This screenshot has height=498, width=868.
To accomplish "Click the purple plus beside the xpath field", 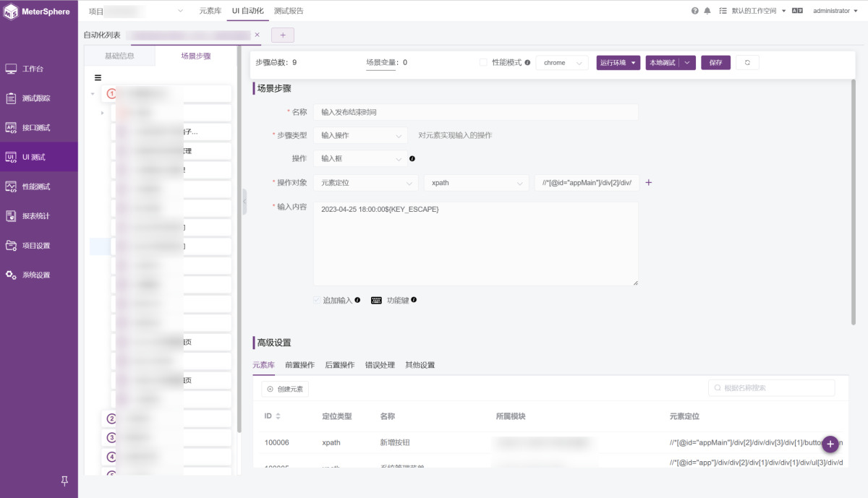I will 648,183.
